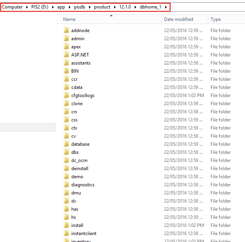Click the cfgtoollogs folder icon
The width and height of the screenshot is (245, 242).
coord(66,95)
